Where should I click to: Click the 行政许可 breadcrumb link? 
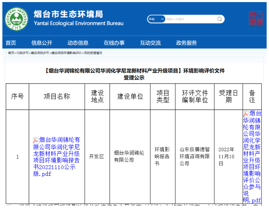pyautogui.click(x=23, y=53)
